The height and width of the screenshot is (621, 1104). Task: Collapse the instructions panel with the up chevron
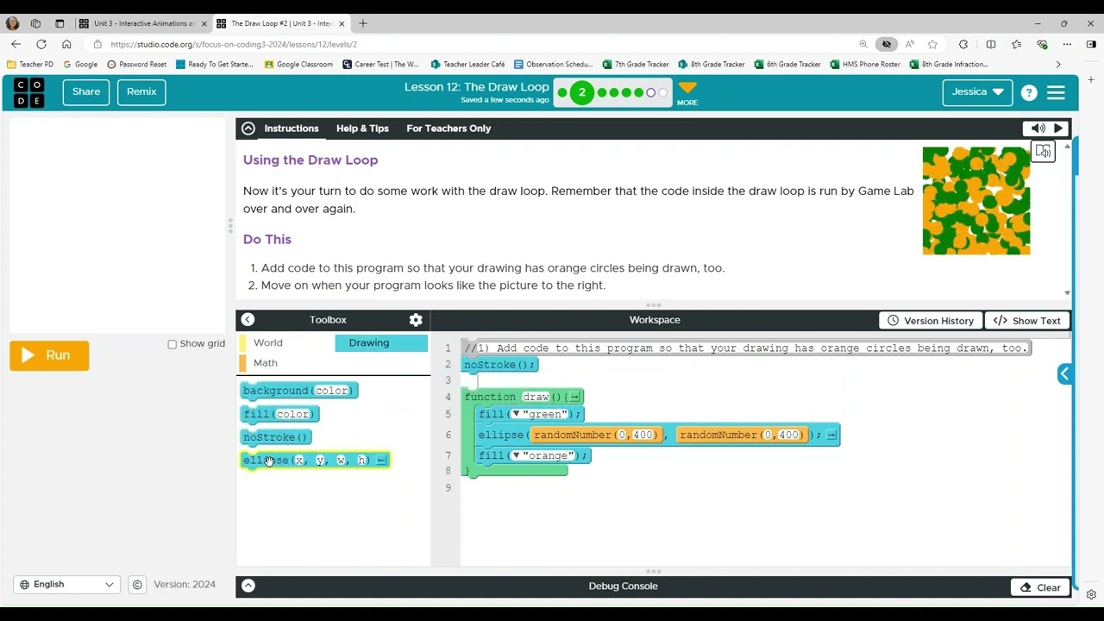[x=248, y=129]
